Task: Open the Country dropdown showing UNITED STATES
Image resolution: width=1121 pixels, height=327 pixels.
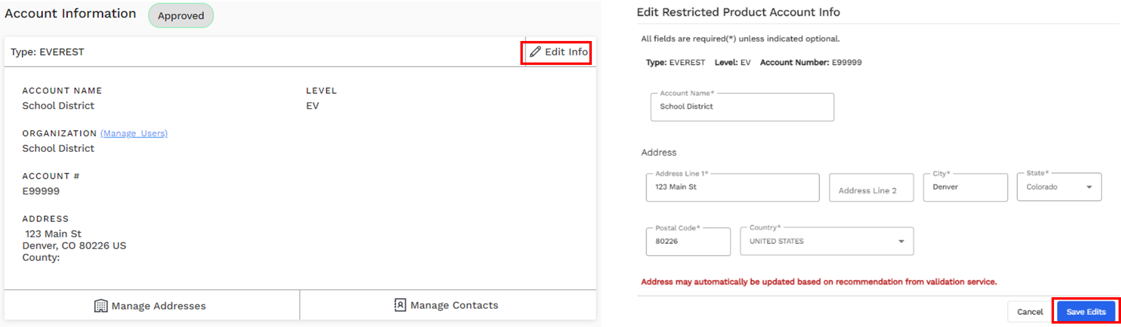Action: point(827,241)
